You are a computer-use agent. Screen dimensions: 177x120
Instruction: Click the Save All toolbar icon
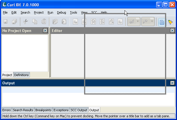[x=14, y=22]
